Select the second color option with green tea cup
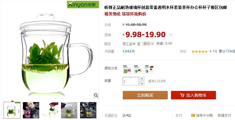The image size is (235, 120). (x=138, y=69)
